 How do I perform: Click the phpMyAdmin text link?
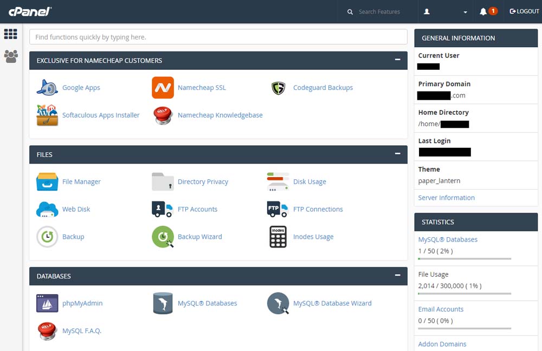pyautogui.click(x=82, y=303)
